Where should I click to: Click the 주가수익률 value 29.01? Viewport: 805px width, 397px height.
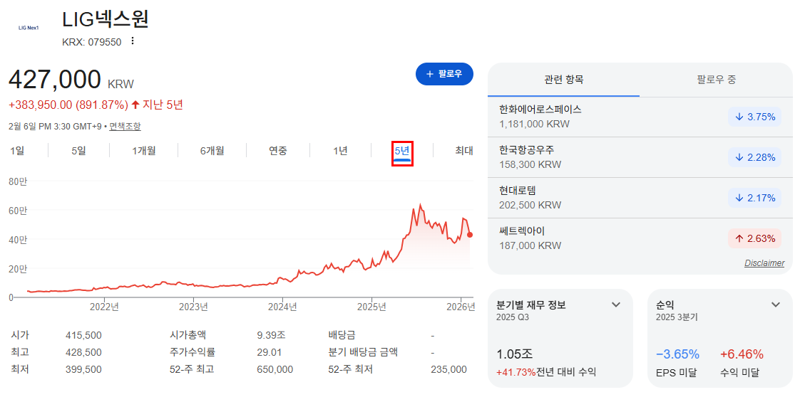coord(269,352)
